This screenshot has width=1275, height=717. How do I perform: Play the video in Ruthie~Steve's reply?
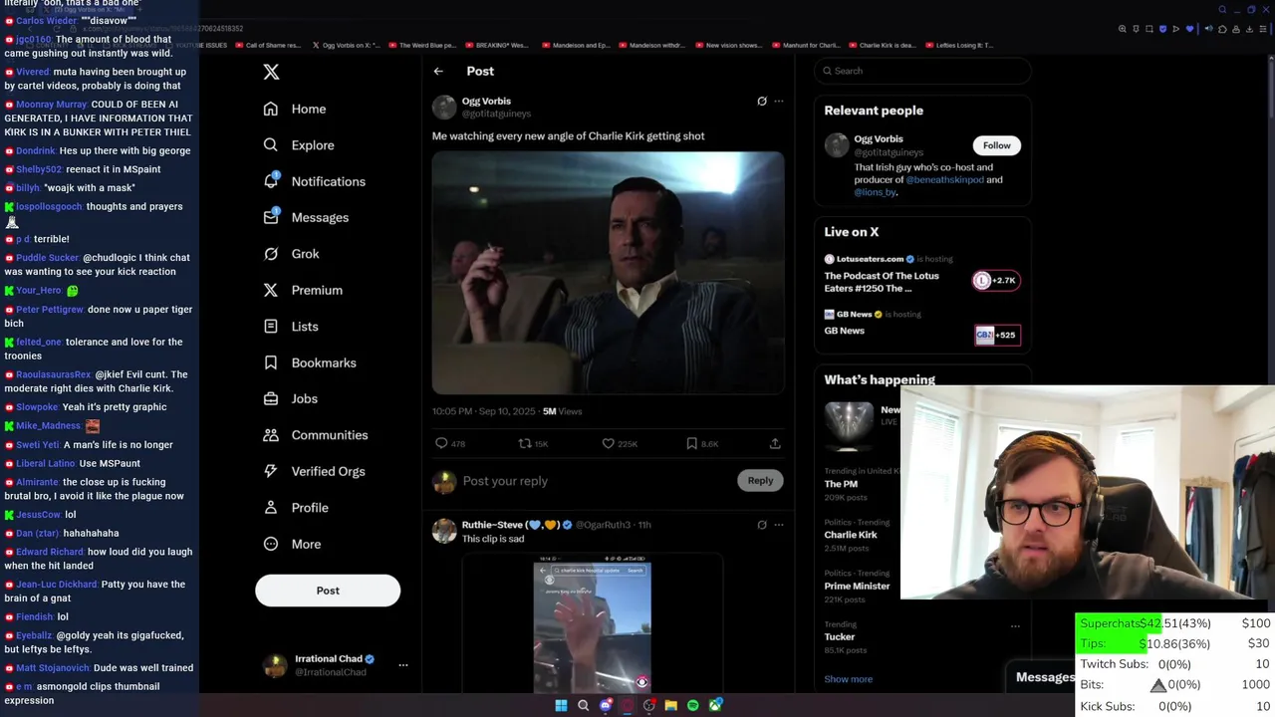pos(593,625)
